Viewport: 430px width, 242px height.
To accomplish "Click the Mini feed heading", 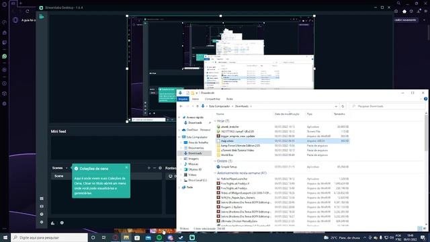I will [58, 132].
